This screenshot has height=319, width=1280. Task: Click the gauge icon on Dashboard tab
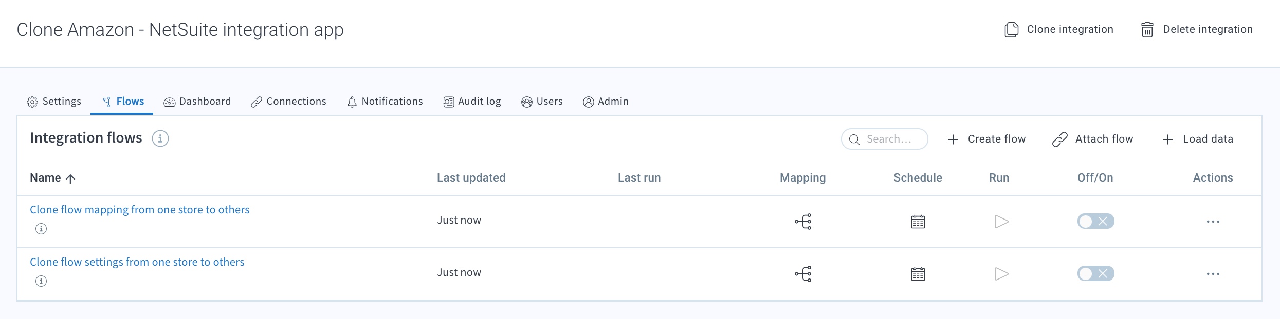point(170,102)
